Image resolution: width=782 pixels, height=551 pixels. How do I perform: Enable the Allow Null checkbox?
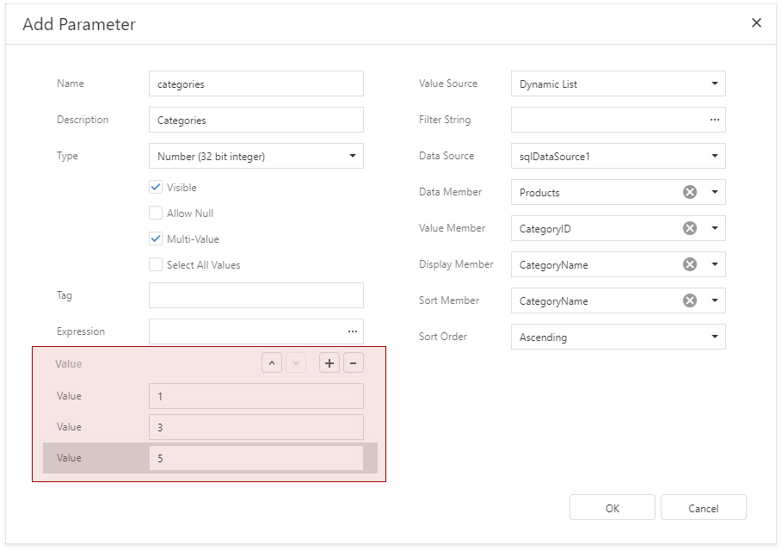tap(156, 213)
